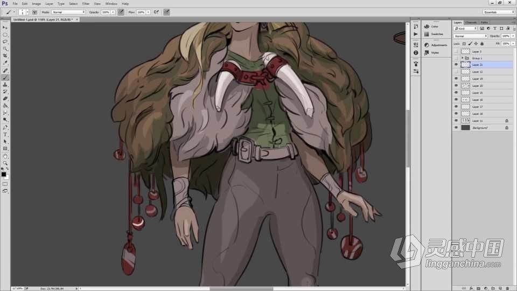The image size is (517, 291).
Task: Select the Brush tool in the toolbox
Action: 5,78
